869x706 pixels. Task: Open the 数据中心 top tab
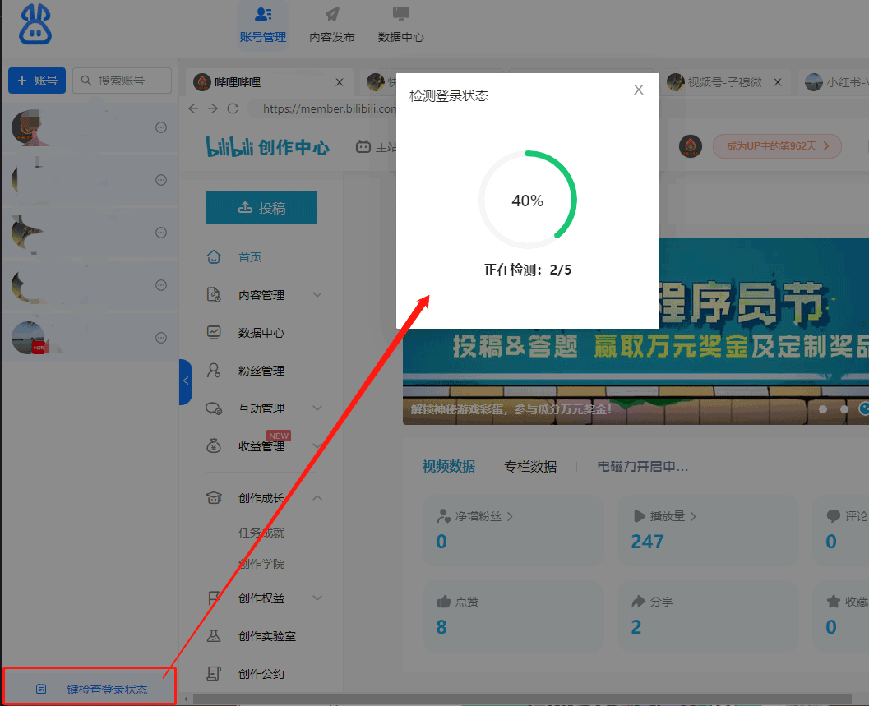click(400, 25)
